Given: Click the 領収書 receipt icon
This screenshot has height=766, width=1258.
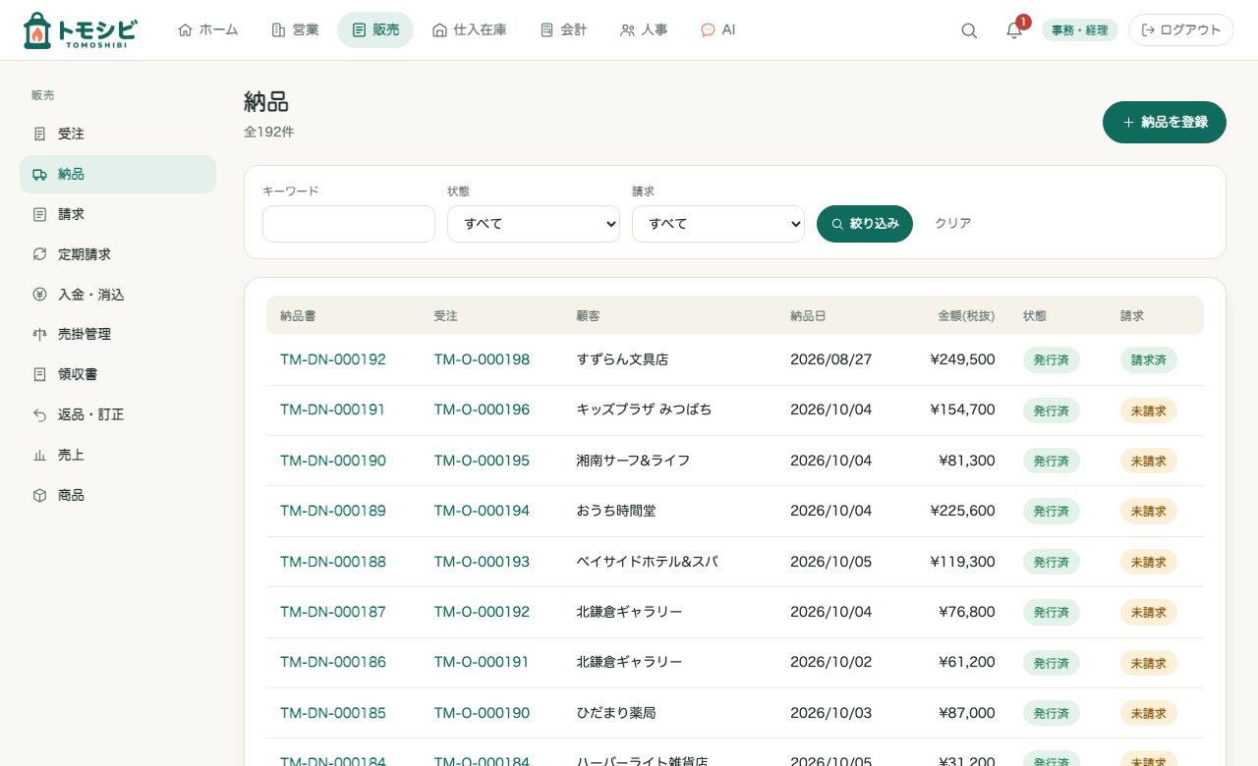Looking at the screenshot, I should (39, 374).
